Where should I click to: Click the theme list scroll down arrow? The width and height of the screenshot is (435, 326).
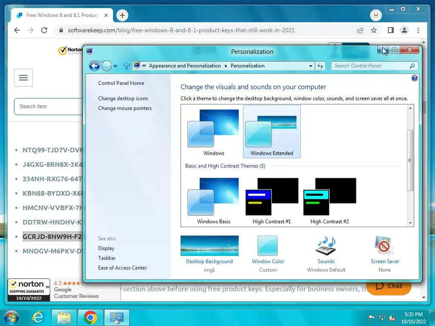(x=410, y=223)
